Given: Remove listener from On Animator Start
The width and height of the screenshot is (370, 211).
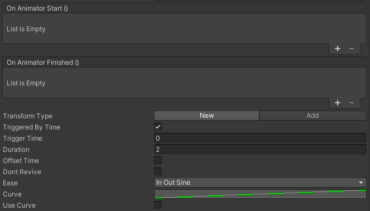Looking at the screenshot, I should [x=352, y=49].
